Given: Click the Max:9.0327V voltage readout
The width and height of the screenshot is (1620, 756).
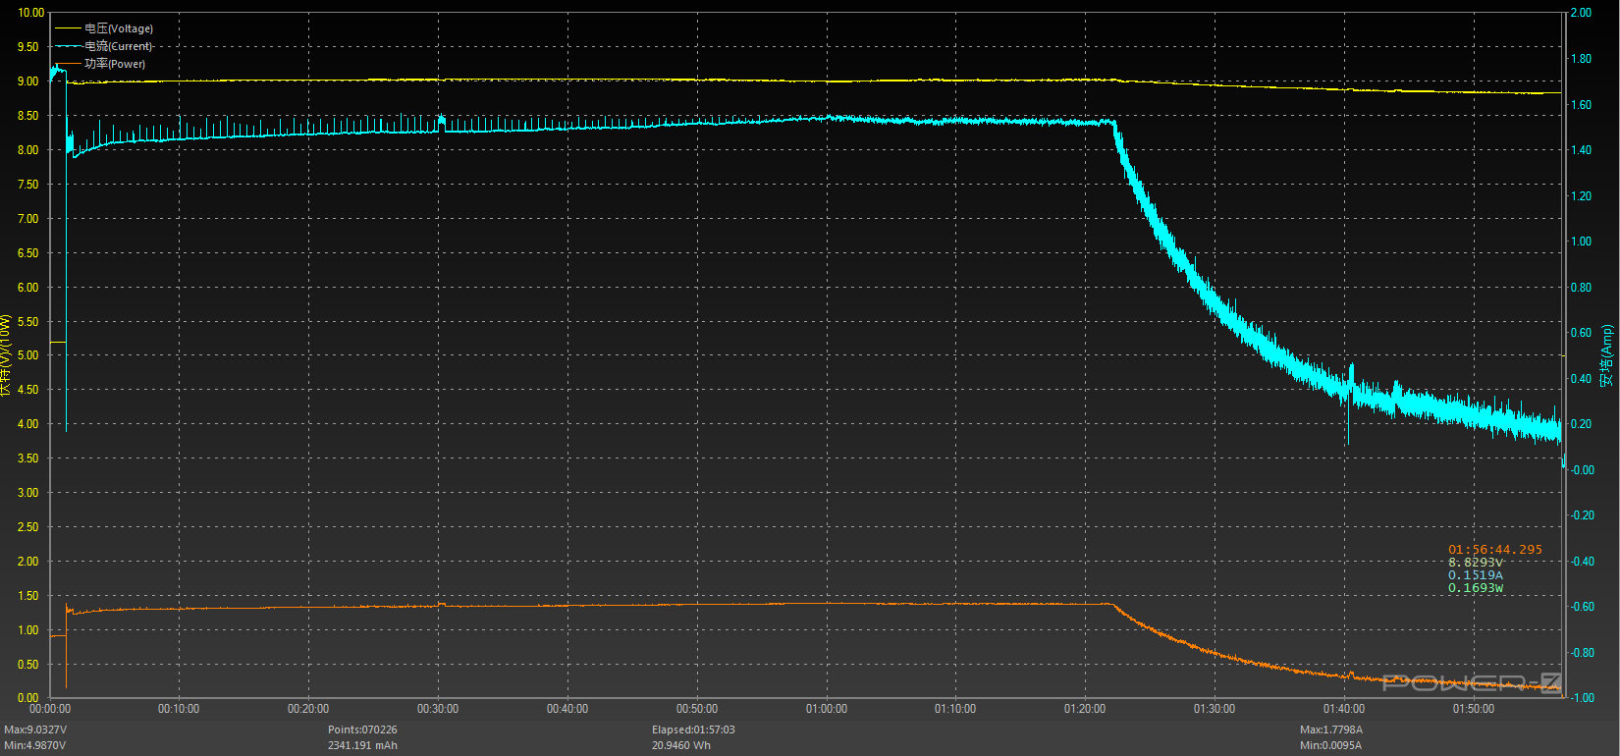Looking at the screenshot, I should coord(35,729).
